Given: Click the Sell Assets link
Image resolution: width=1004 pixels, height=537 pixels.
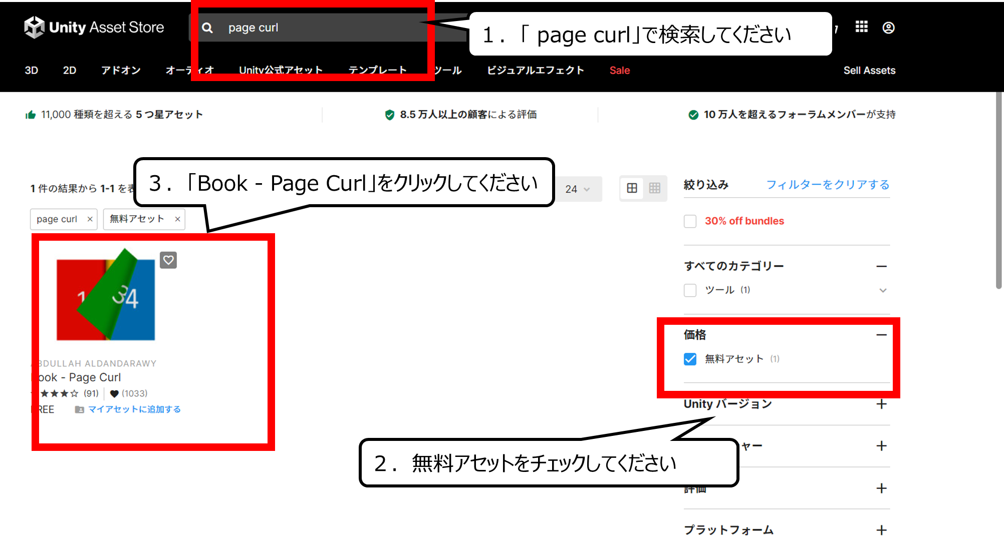Looking at the screenshot, I should [x=869, y=71].
